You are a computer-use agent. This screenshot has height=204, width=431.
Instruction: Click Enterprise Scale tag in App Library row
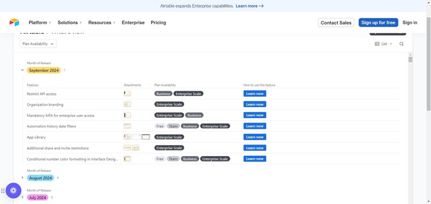coord(169,137)
